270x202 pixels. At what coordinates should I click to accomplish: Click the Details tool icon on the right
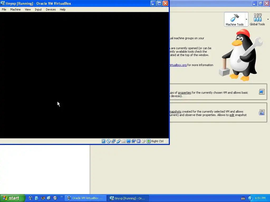coord(262,92)
